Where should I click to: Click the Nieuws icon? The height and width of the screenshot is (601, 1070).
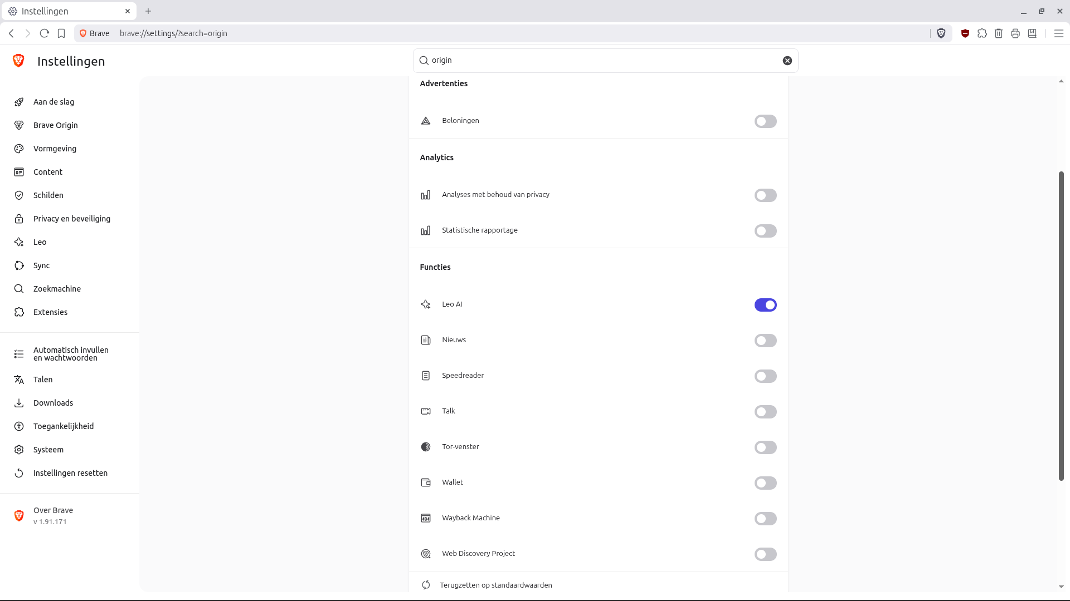426,340
